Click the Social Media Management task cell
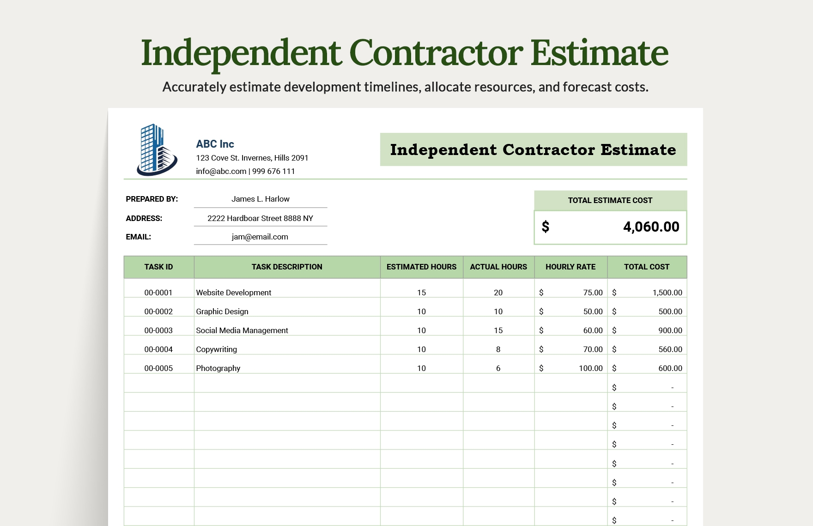 242,330
